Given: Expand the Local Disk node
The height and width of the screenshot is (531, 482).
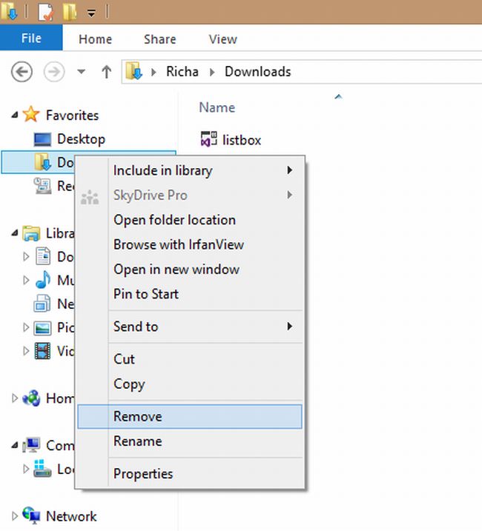Looking at the screenshot, I should coord(26,469).
